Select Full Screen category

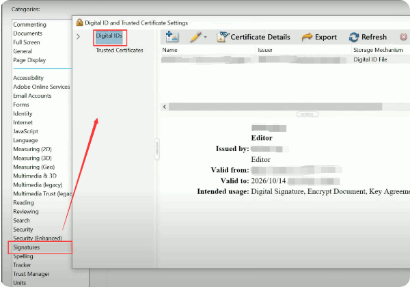[27, 42]
